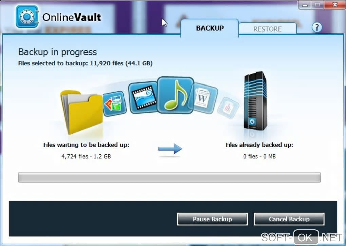Click the '0 files - 0 MB' value
This screenshot has height=246, width=346.
259,156
